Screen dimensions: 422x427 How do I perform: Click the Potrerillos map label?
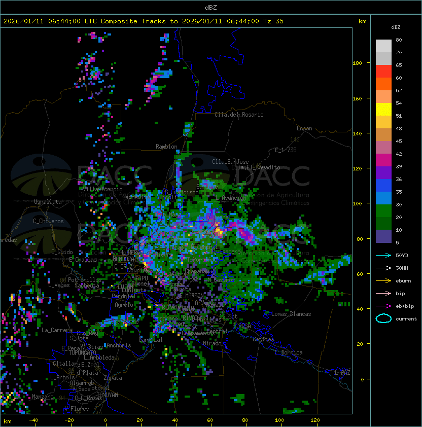coord(85,280)
